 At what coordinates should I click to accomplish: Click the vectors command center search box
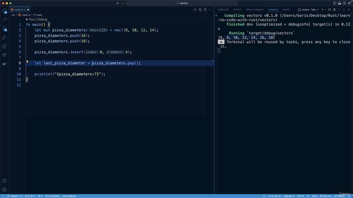tap(182, 3)
